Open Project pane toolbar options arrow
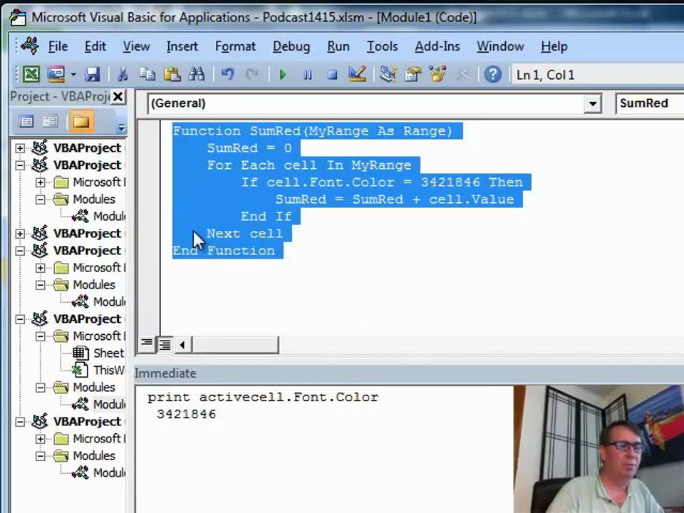 pos(121,128)
